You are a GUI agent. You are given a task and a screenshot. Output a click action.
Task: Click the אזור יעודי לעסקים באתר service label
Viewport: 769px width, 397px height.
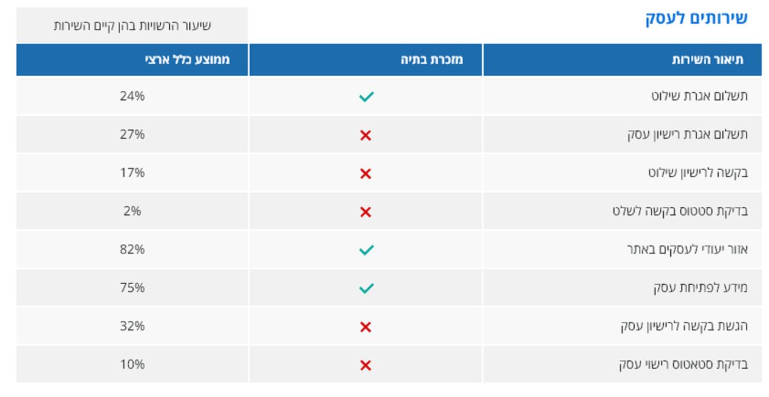(687, 250)
